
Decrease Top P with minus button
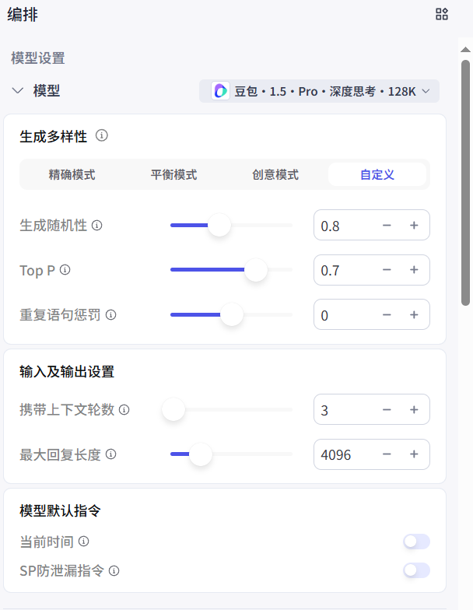[387, 270]
